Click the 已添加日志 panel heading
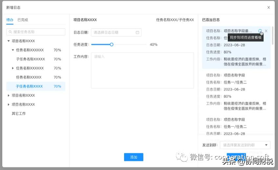Image resolution: width=278 pixels, height=170 pixels. pyautogui.click(x=211, y=20)
